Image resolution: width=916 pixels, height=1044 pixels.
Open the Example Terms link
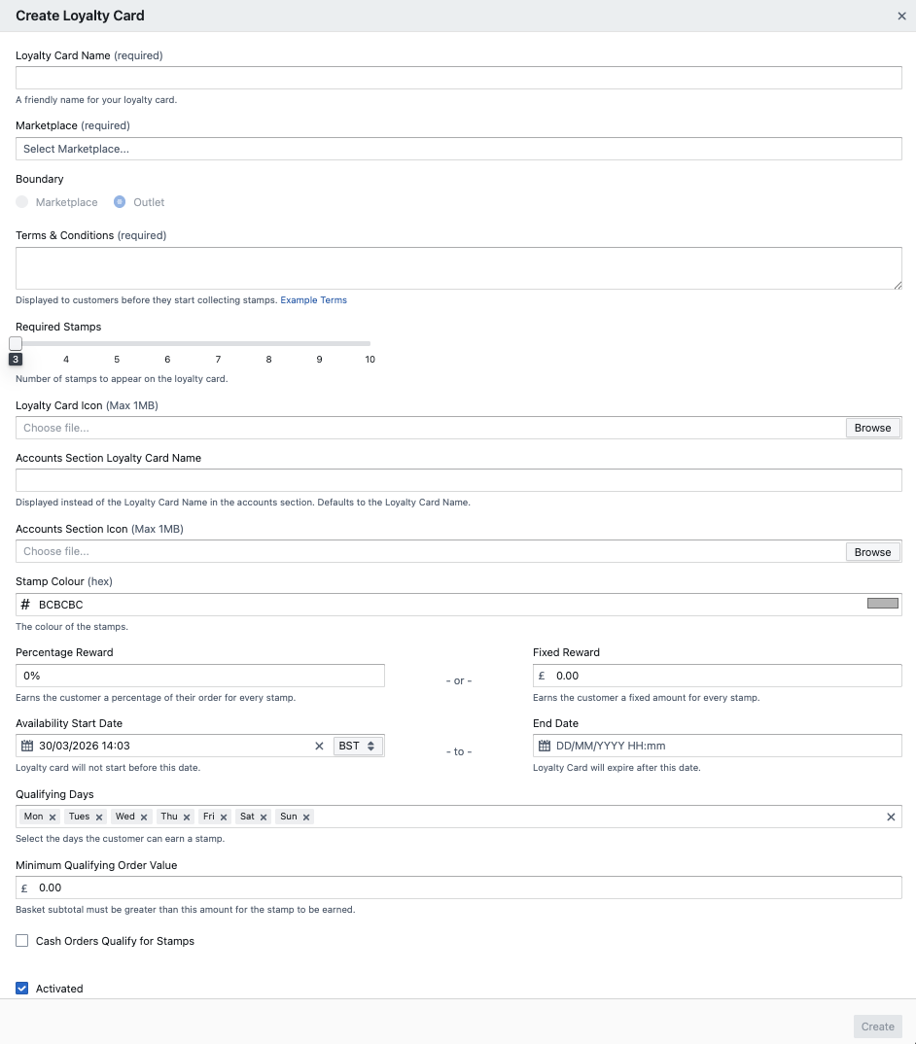pos(313,300)
